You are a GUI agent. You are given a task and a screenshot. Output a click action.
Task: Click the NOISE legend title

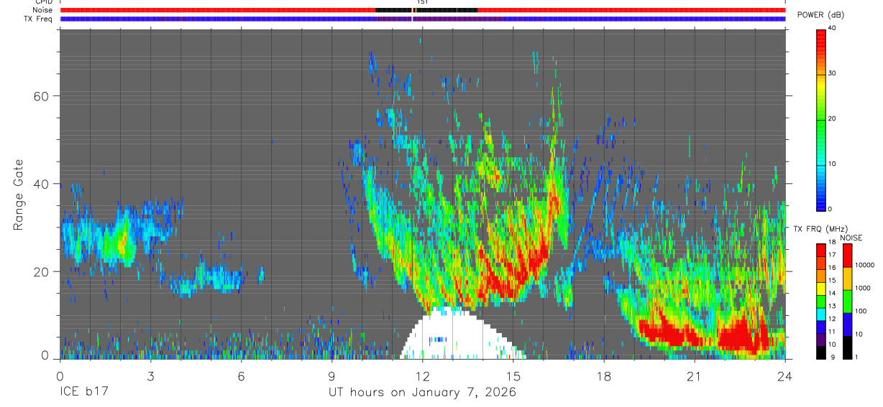click(x=851, y=238)
